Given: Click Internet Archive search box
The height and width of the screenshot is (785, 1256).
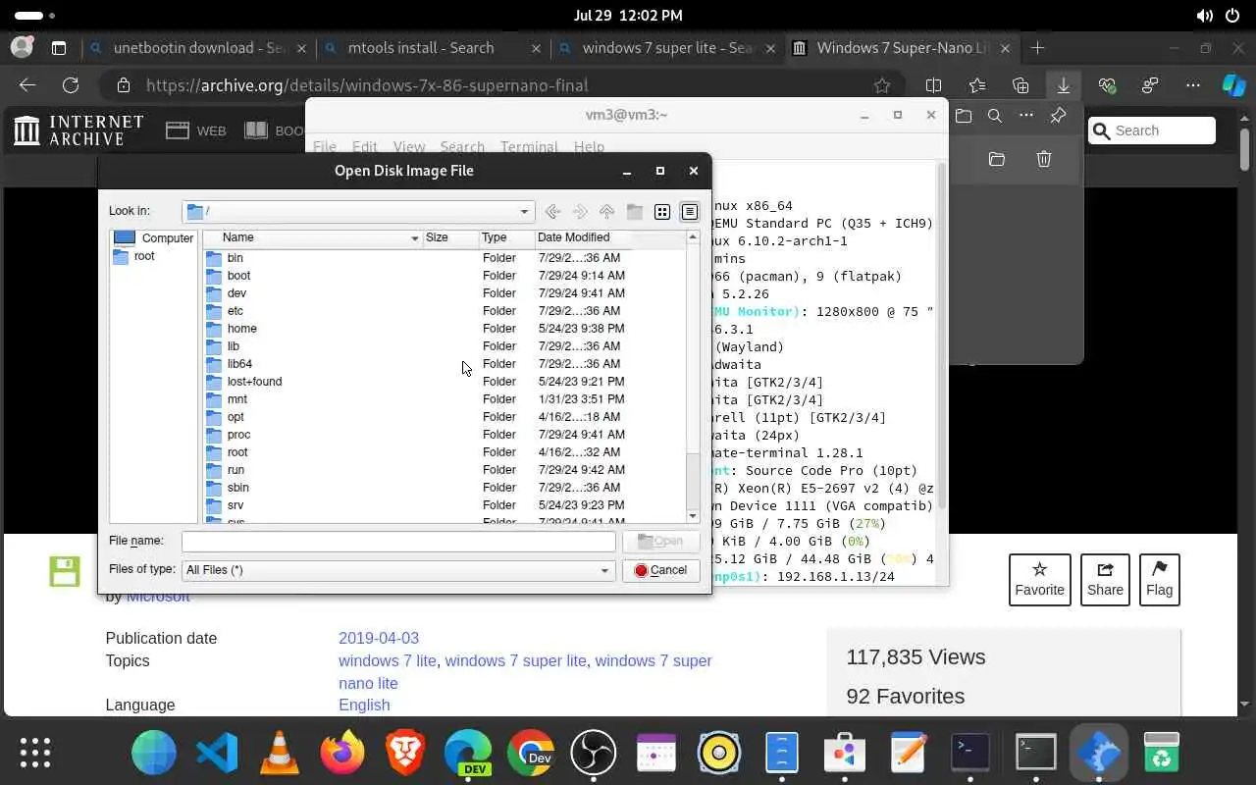Looking at the screenshot, I should click(1152, 131).
